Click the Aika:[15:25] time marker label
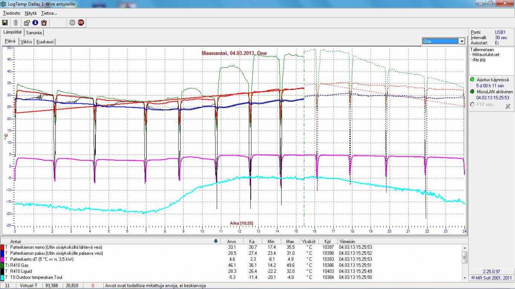The height and width of the screenshot is (289, 515). tap(241, 223)
